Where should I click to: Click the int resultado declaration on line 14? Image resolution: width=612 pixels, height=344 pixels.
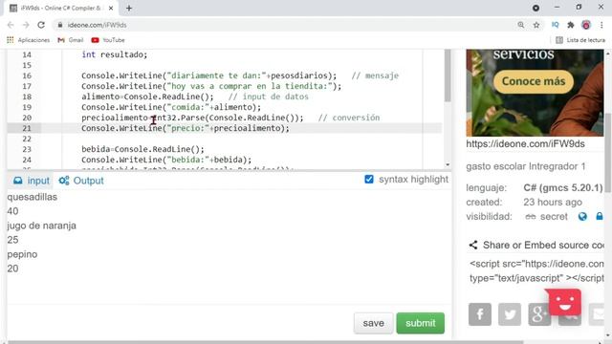tap(115, 54)
